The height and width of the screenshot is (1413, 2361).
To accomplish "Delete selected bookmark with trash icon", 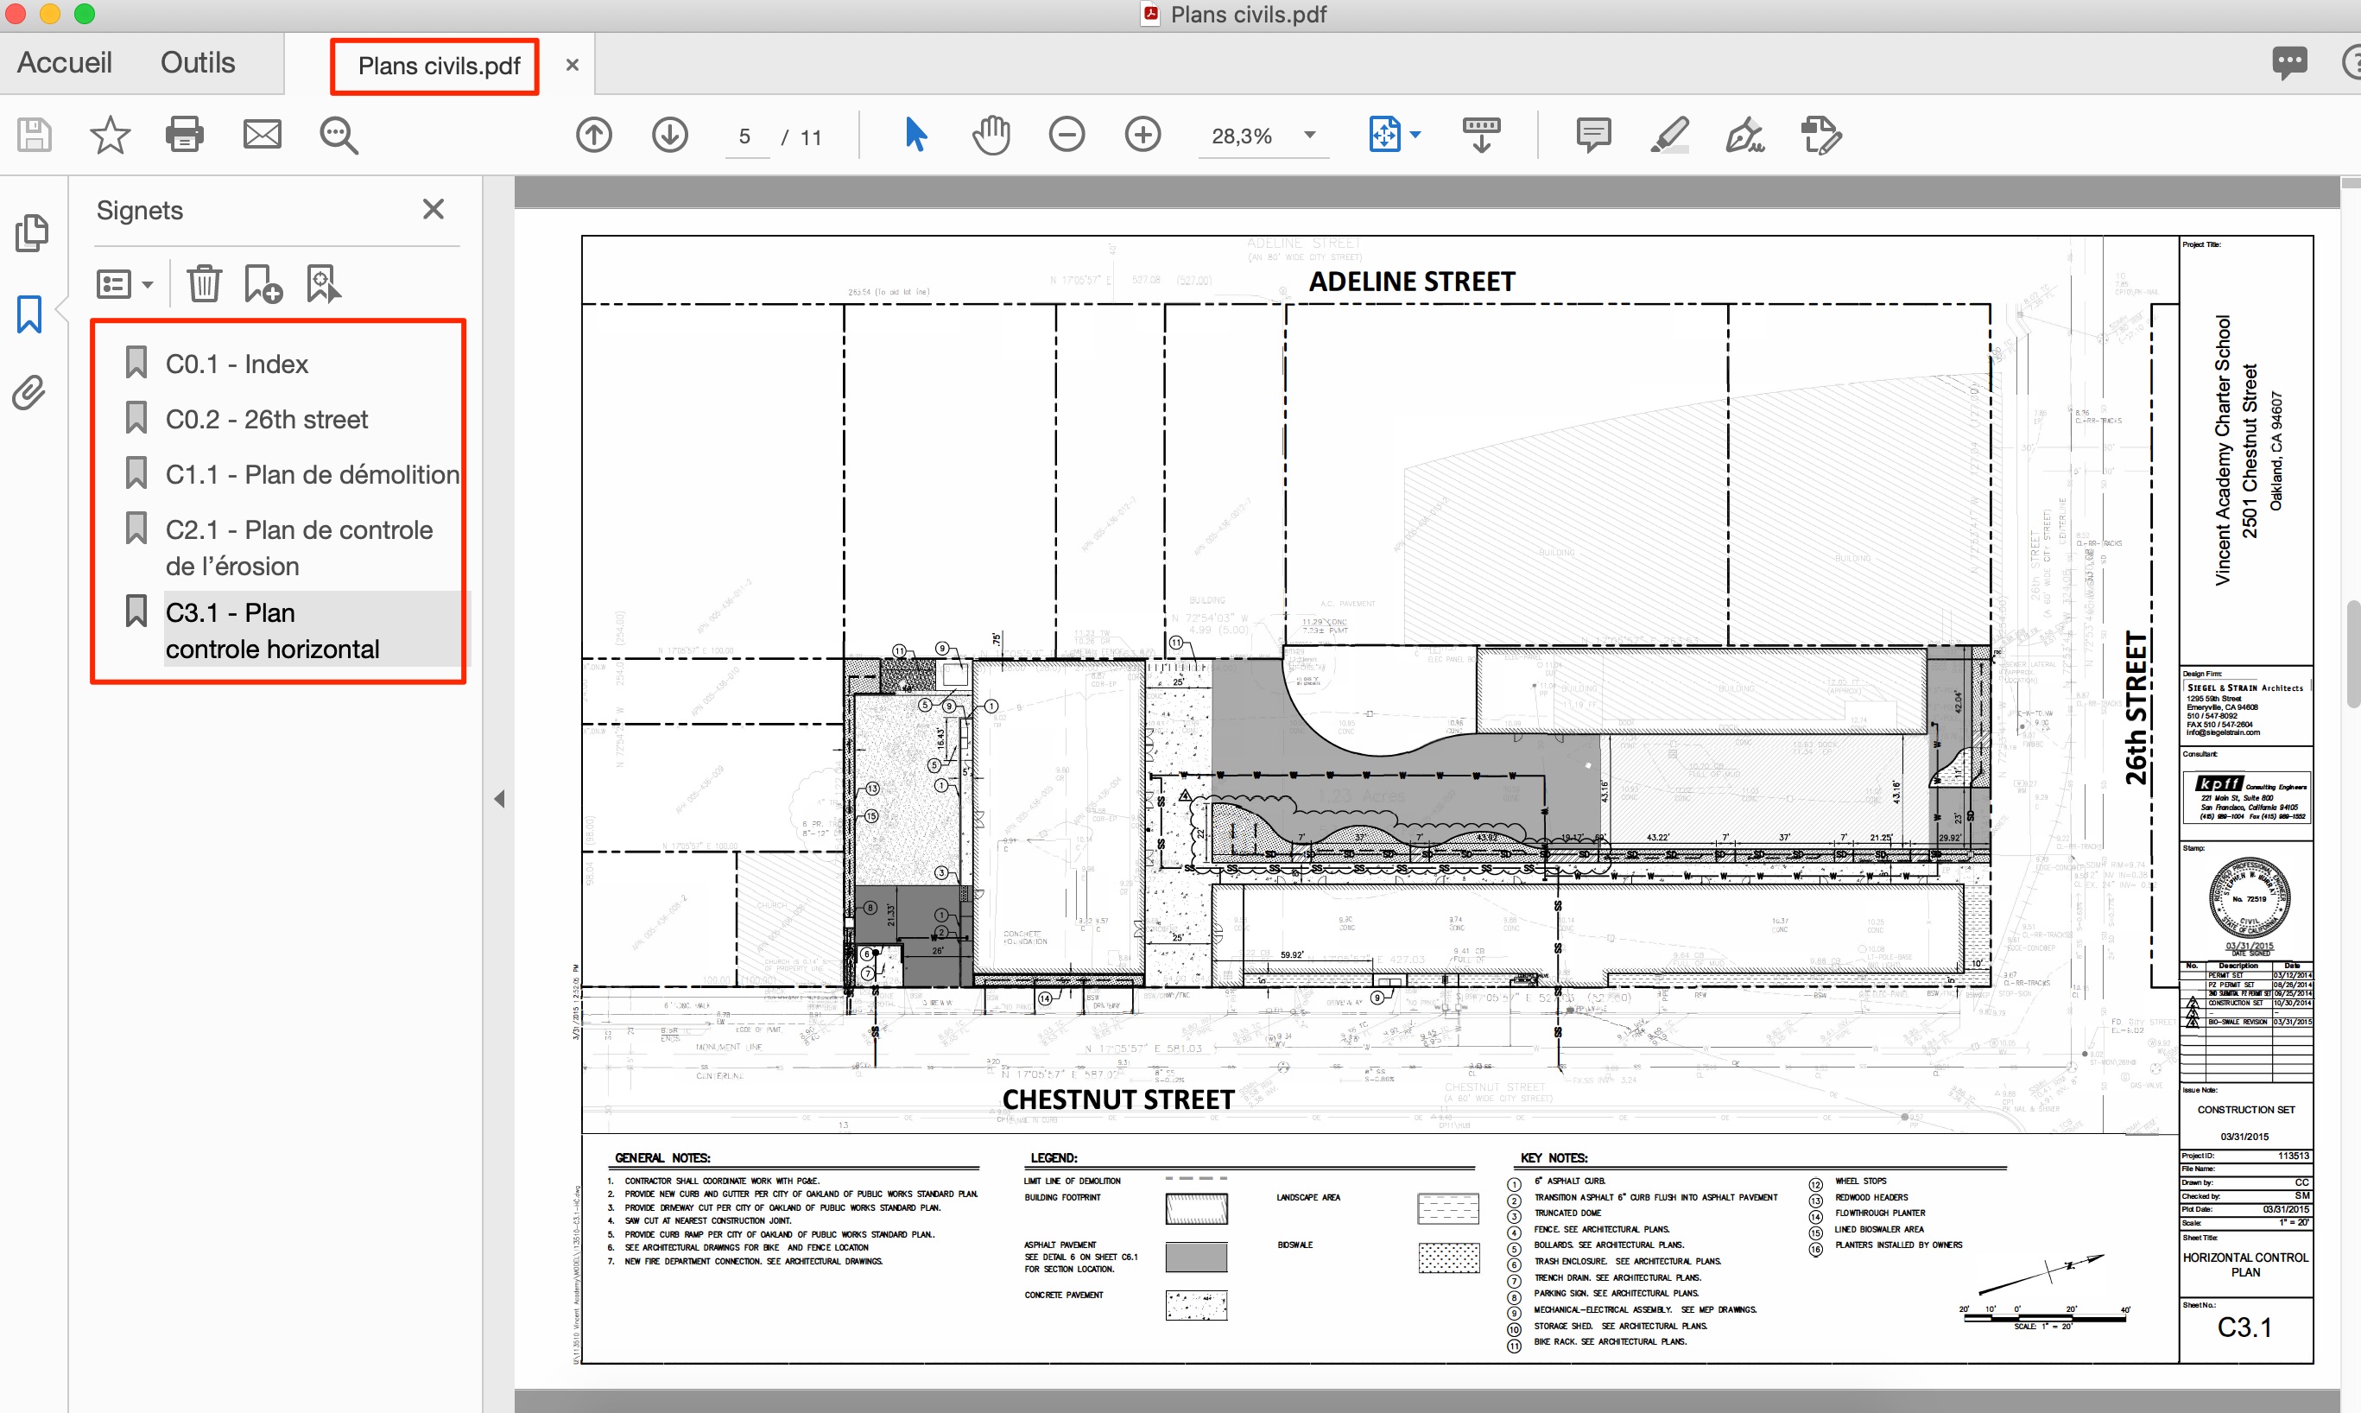I will pos(204,284).
